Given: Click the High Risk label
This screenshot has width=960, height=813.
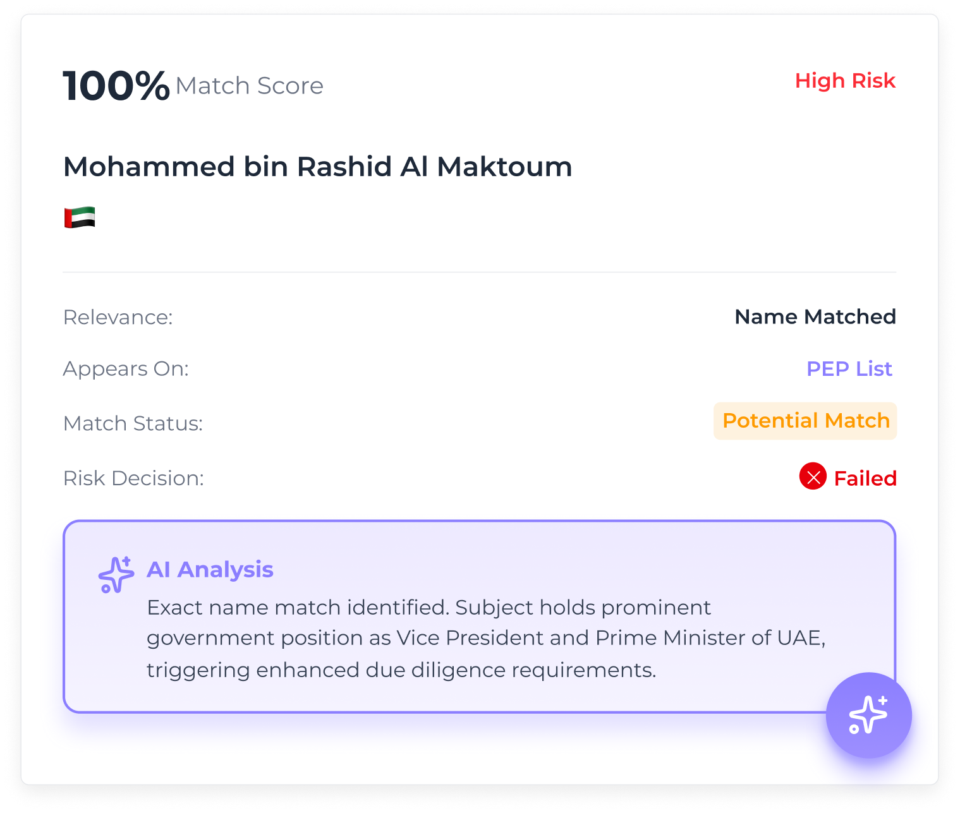Looking at the screenshot, I should click(845, 81).
